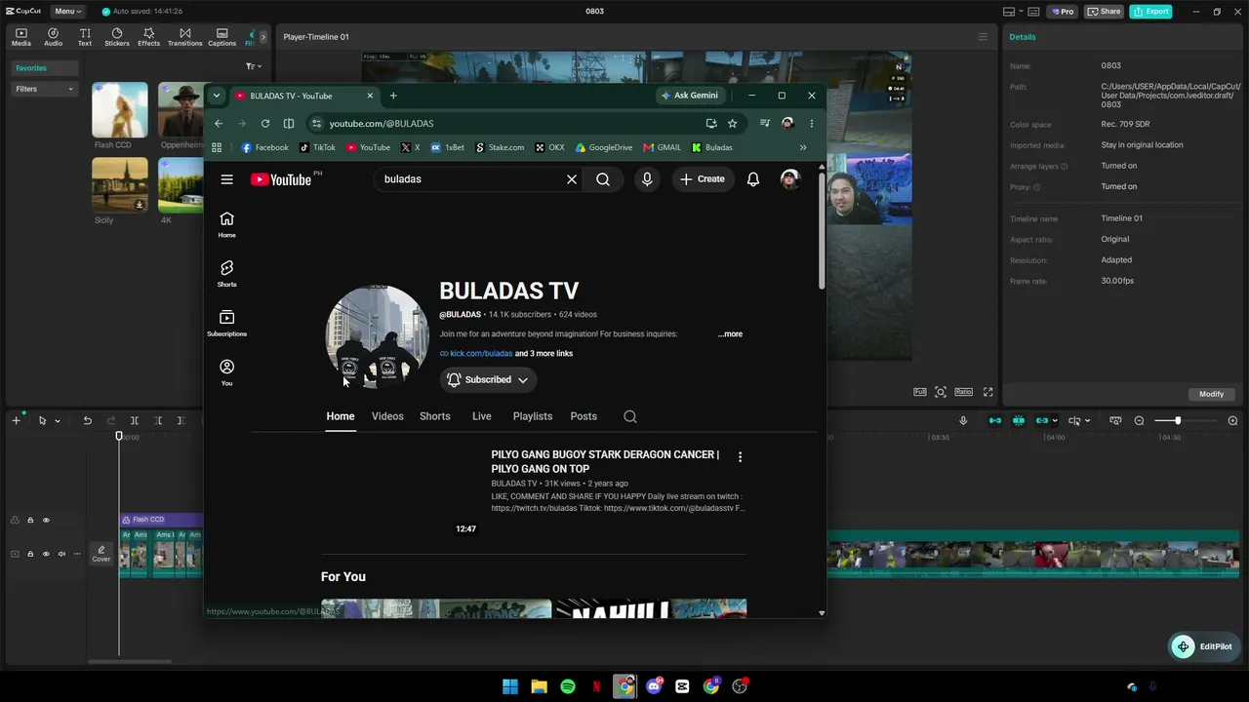The image size is (1249, 702).
Task: Click the timeline zoom out magnifier
Action: click(x=1139, y=420)
